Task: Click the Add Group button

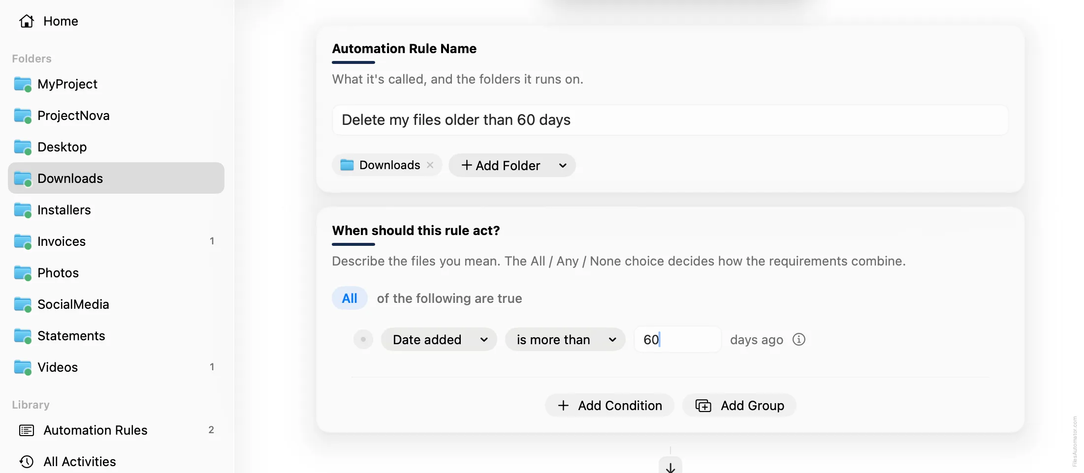Action: point(739,406)
